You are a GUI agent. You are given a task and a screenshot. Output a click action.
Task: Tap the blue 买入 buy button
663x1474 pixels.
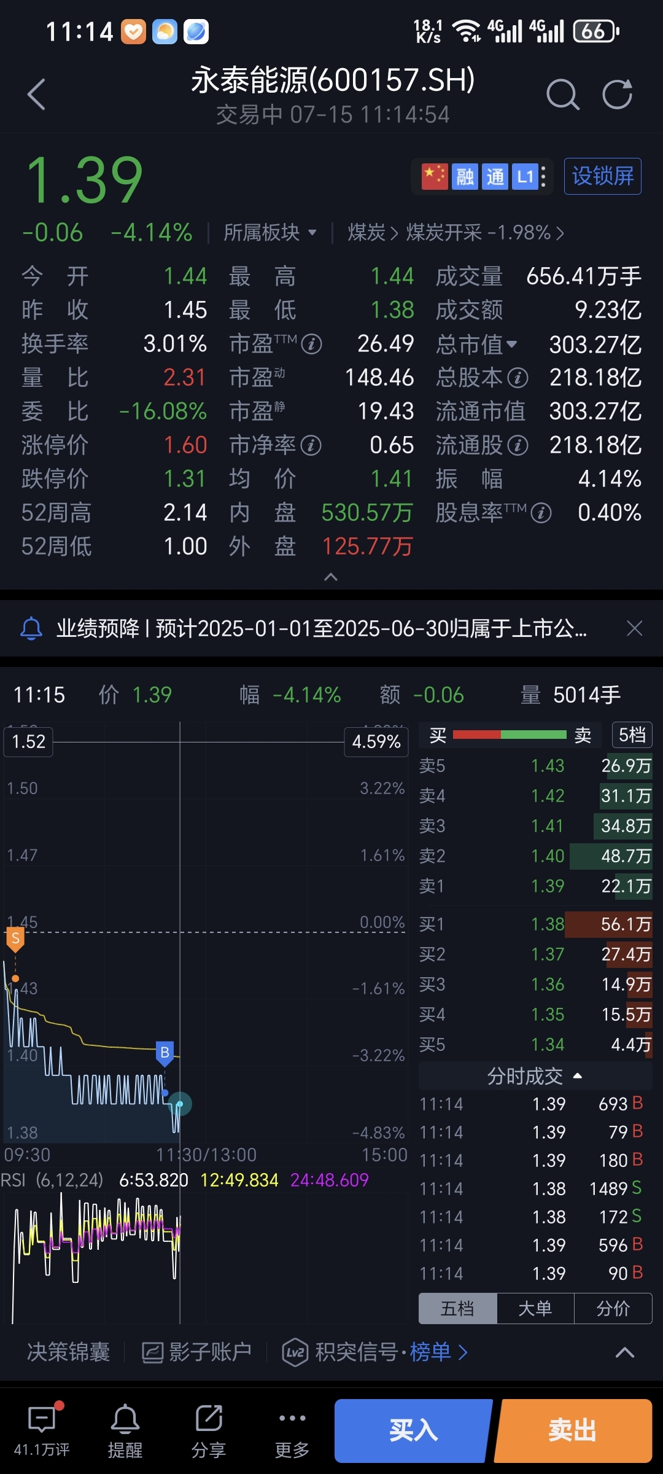413,1430
